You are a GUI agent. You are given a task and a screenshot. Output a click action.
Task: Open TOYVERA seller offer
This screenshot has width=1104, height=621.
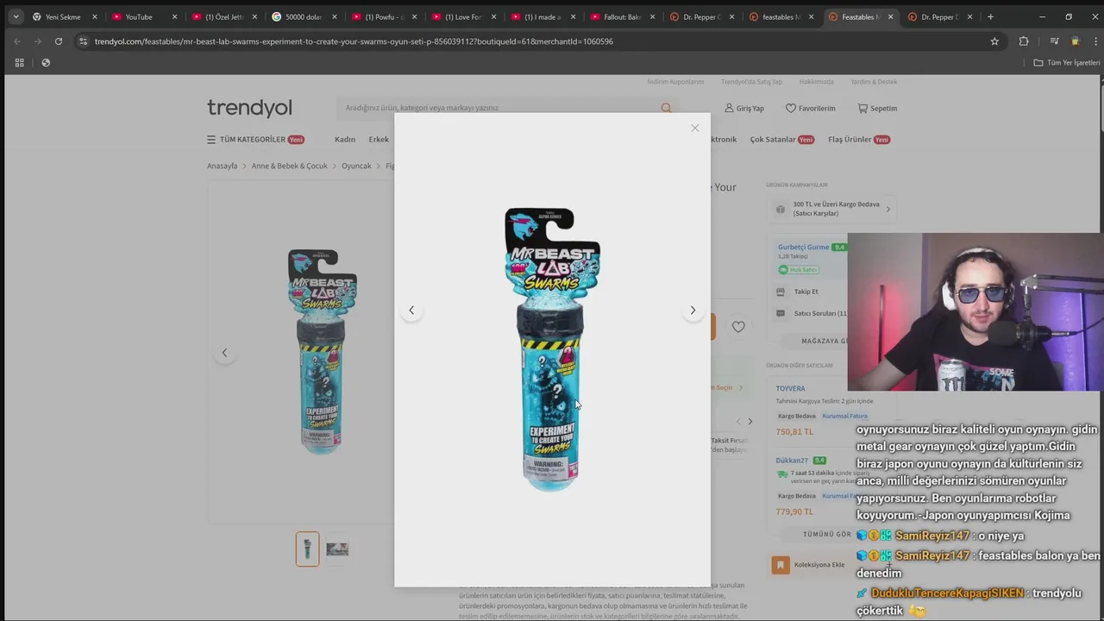pos(790,389)
